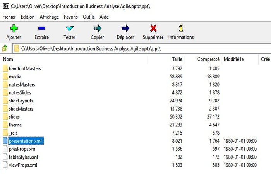This screenshot has width=271, height=174.
Task: Select the Tester checkmark icon
Action: click(69, 29)
